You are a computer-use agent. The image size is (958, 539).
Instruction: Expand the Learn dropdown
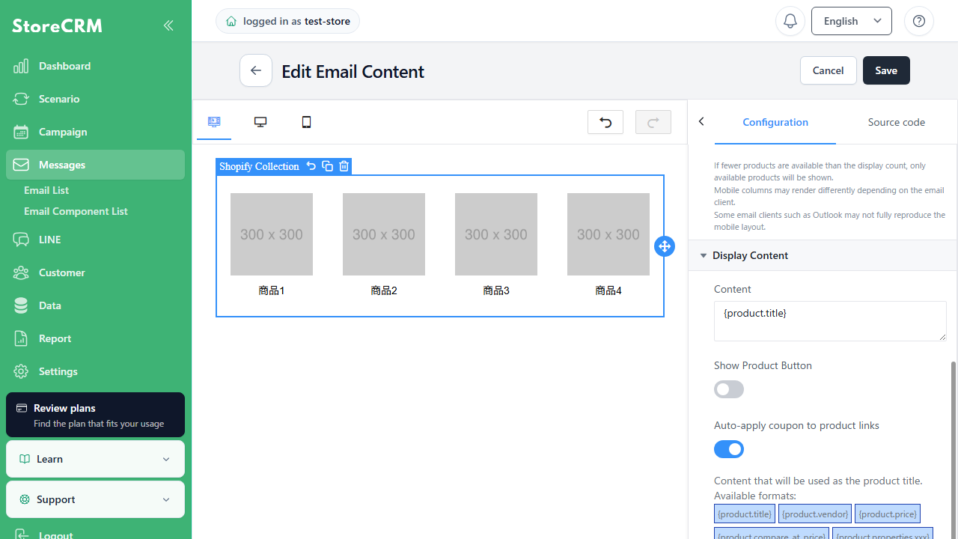[x=95, y=459]
